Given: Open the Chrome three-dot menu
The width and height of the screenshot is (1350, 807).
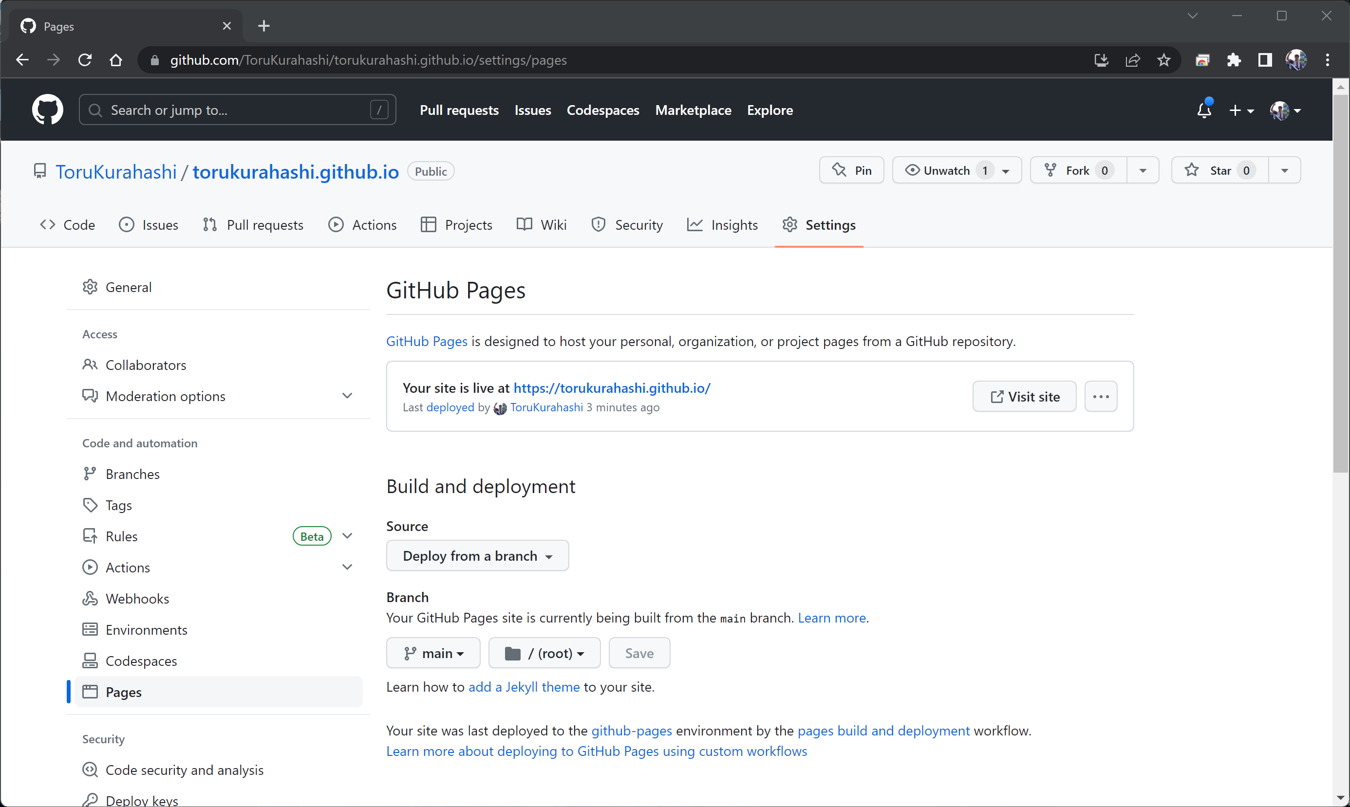Looking at the screenshot, I should tap(1327, 60).
